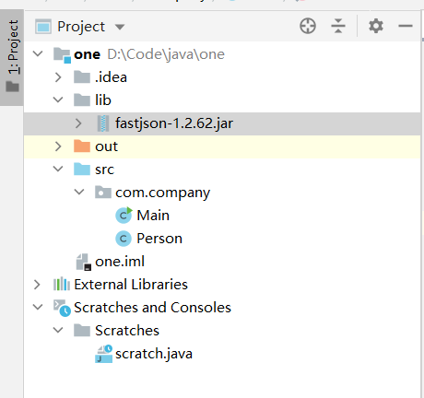Screen dimensions: 424x398
Task: Select the Main class icon
Action: [x=124, y=216]
